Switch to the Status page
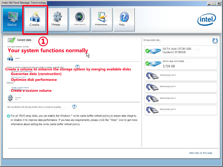 tap(12, 19)
